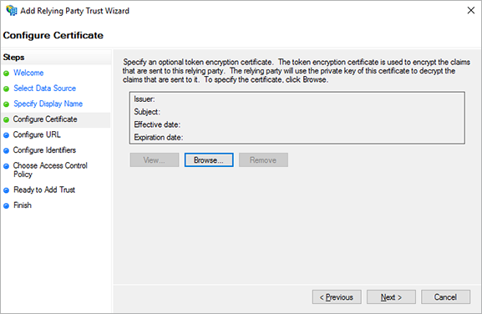482x314 pixels.
Task: Click blue bullet beside Configure URL
Action: coord(6,135)
